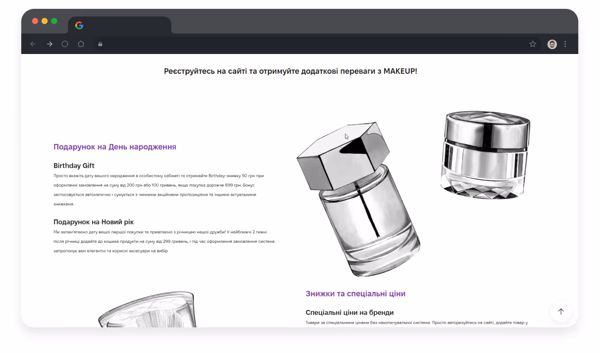Click the "Подарунок на День народження" heading
This screenshot has width=600, height=353.
[x=115, y=147]
